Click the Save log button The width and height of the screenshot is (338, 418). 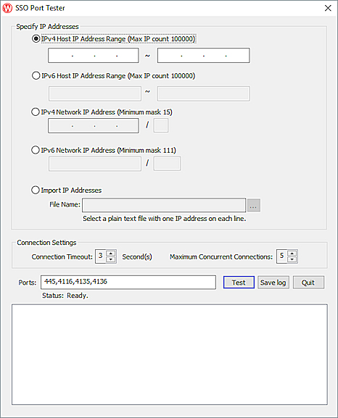point(273,283)
